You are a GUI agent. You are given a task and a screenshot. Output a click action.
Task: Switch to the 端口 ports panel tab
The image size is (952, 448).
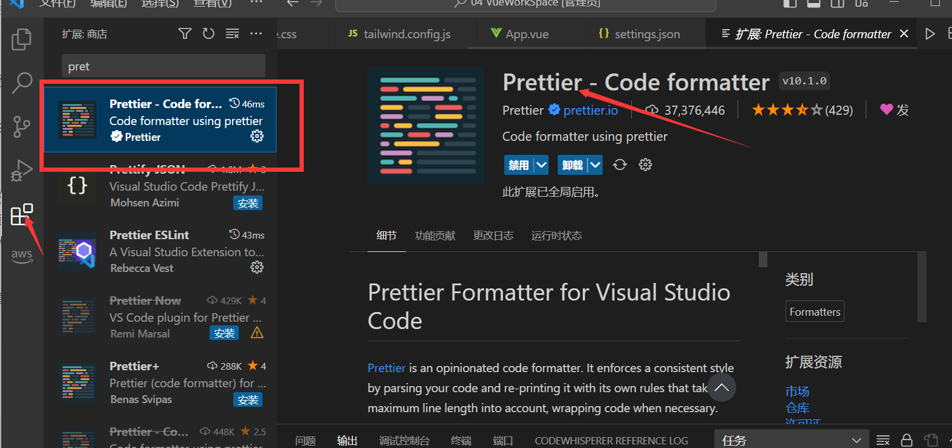pyautogui.click(x=503, y=441)
